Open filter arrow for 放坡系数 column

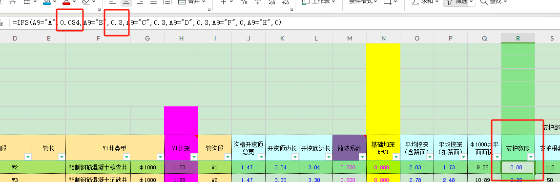tap(362, 157)
